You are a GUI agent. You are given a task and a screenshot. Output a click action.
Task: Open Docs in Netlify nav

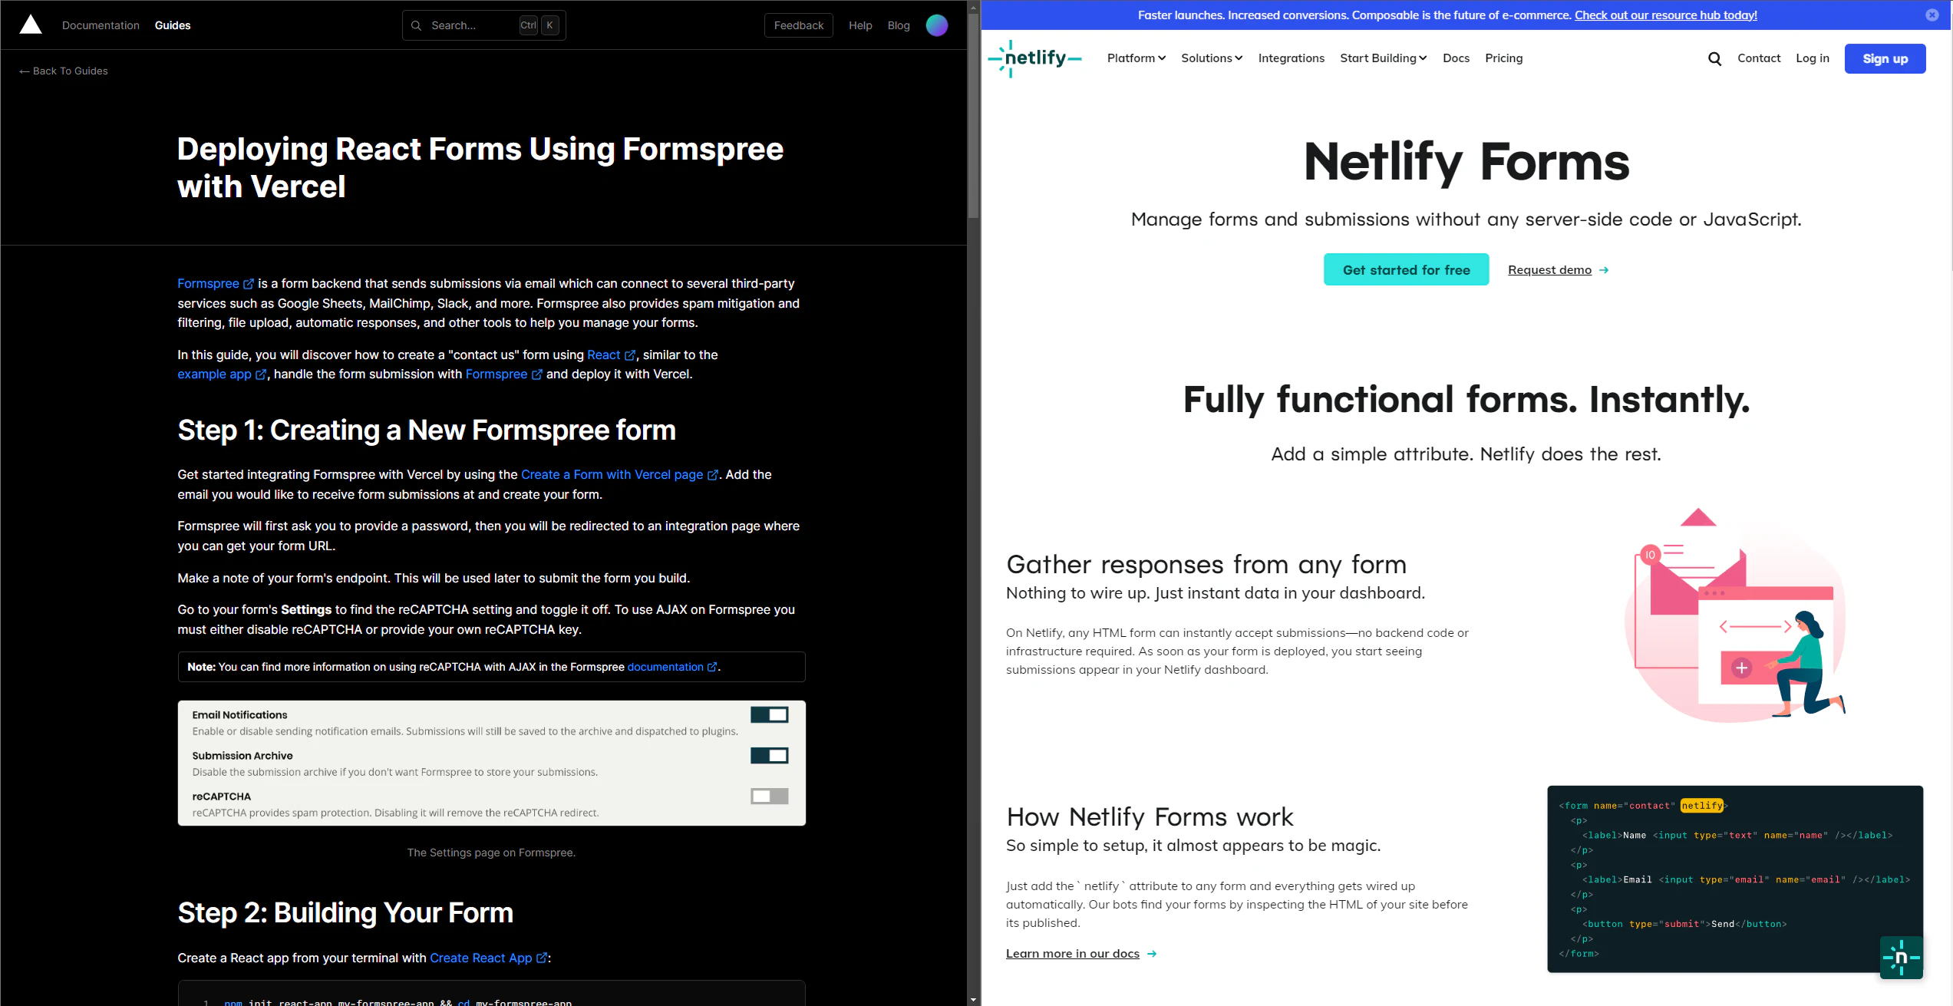1456,58
